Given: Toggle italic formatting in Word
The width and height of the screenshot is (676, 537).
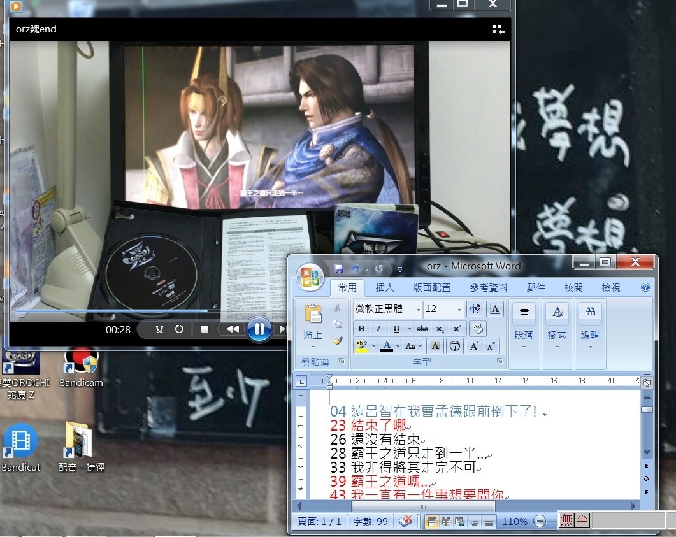Looking at the screenshot, I should [x=378, y=329].
